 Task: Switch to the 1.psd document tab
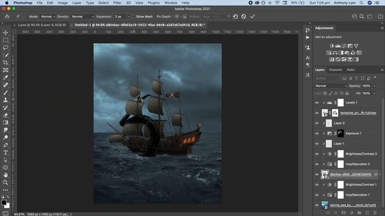coord(42,25)
